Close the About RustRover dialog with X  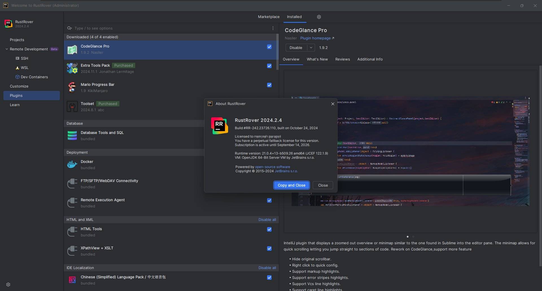tap(333, 104)
